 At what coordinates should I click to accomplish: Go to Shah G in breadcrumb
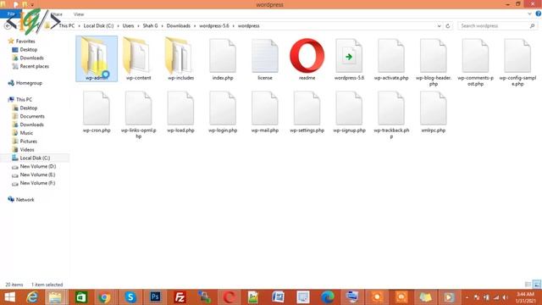point(150,26)
